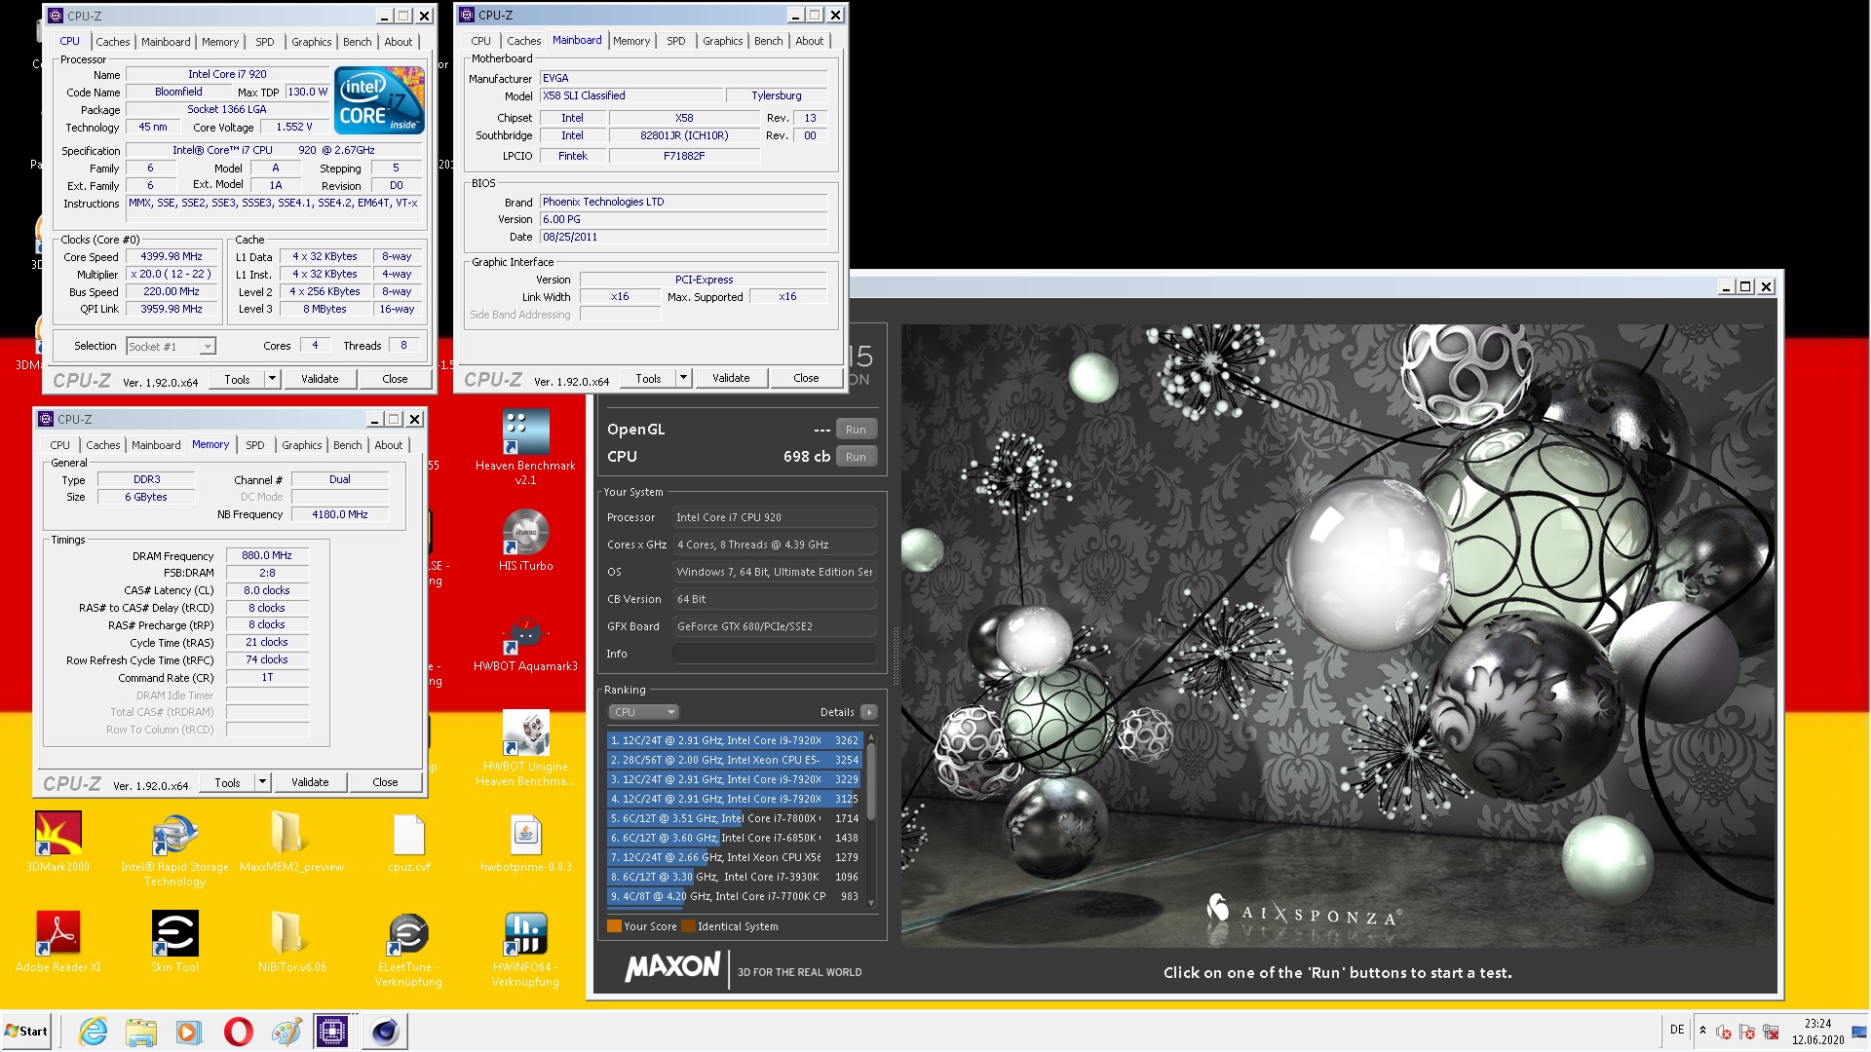The width and height of the screenshot is (1871, 1052).
Task: Click Tools button in CPU-Z Memory window
Action: pos(227,782)
